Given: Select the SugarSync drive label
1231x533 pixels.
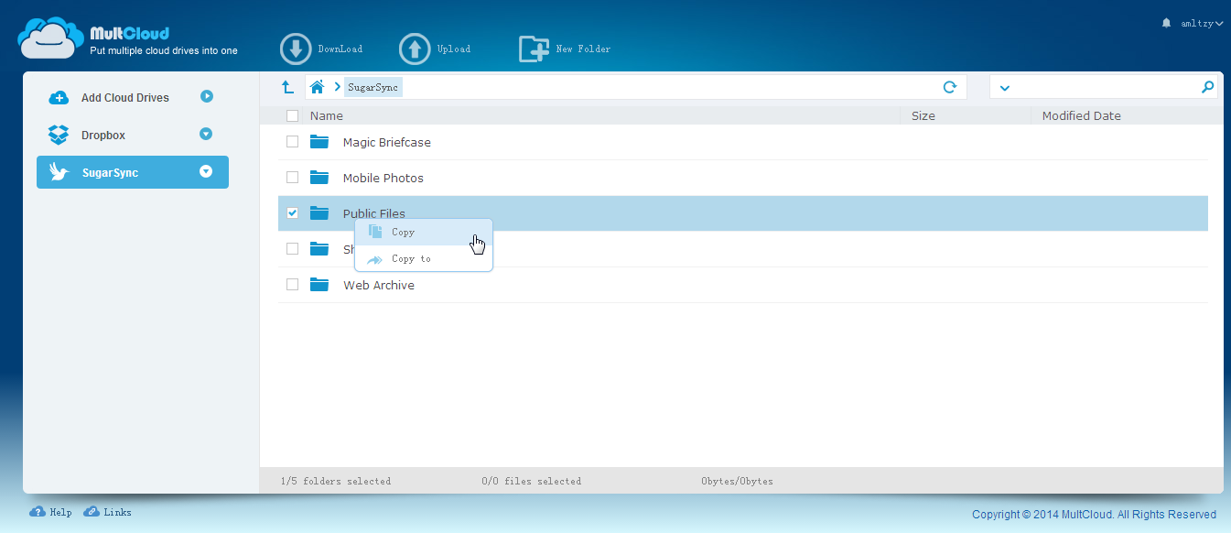Looking at the screenshot, I should pyautogui.click(x=110, y=172).
